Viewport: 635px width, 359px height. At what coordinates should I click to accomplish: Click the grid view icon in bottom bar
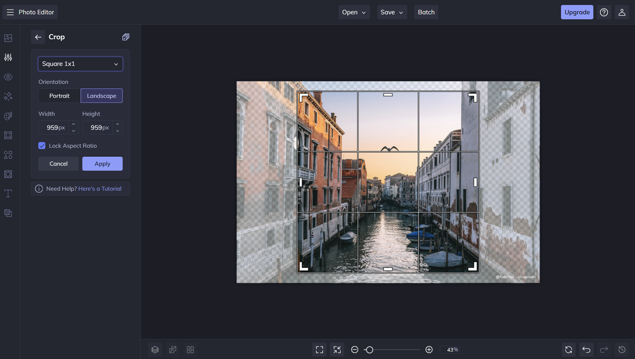click(x=190, y=350)
